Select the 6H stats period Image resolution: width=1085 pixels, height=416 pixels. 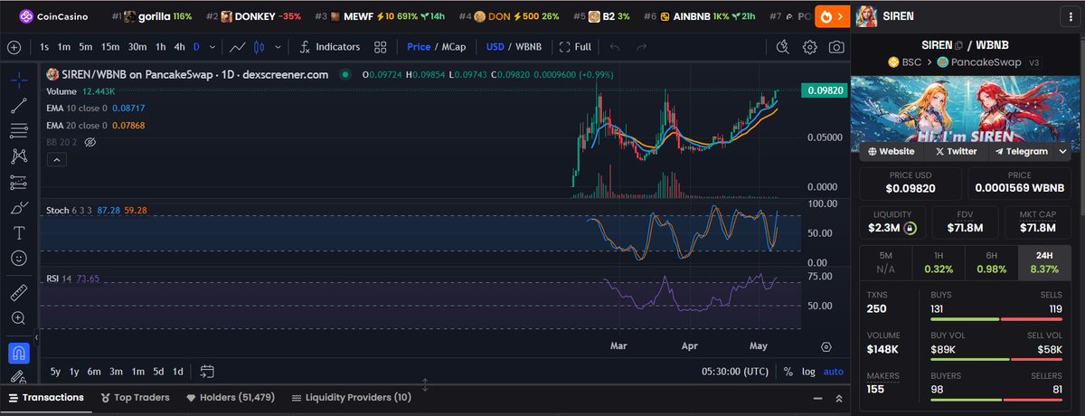(993, 262)
